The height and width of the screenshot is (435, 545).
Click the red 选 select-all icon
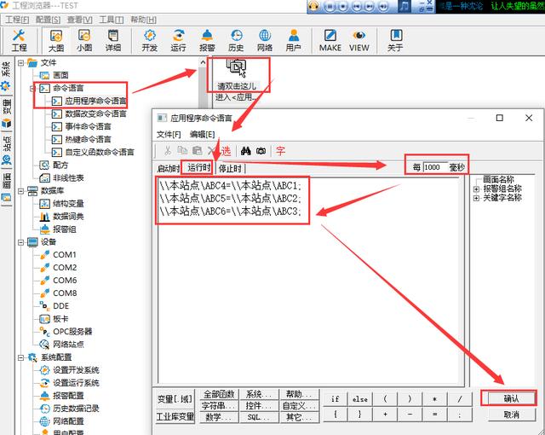[x=226, y=151]
